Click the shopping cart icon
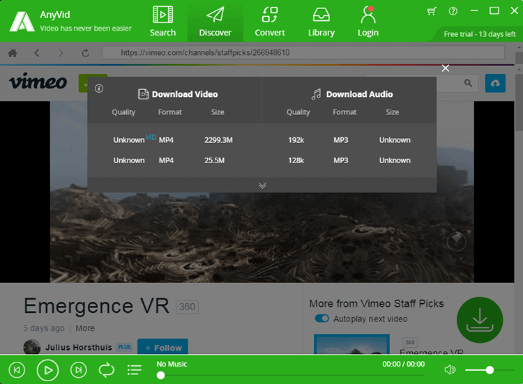This screenshot has height=384, width=523. (432, 11)
